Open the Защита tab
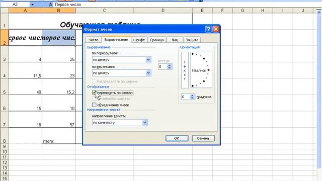Viewport: 322px width, 181px height. click(192, 40)
